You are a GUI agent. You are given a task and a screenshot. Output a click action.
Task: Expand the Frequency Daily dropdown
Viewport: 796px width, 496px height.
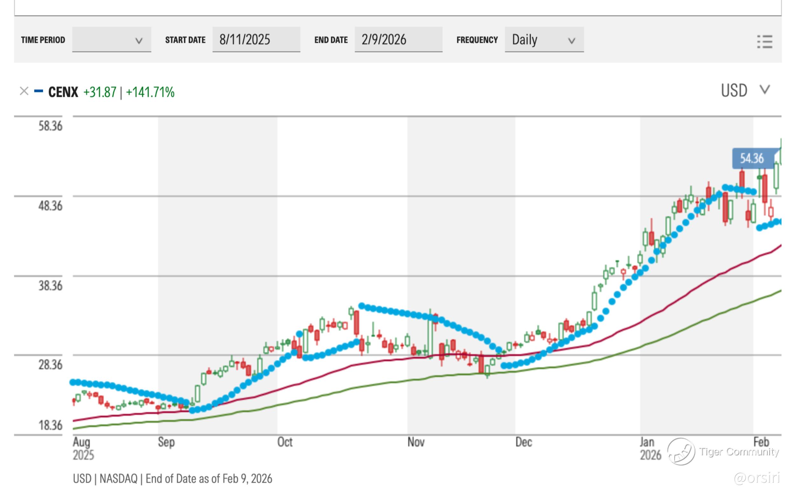click(x=544, y=40)
